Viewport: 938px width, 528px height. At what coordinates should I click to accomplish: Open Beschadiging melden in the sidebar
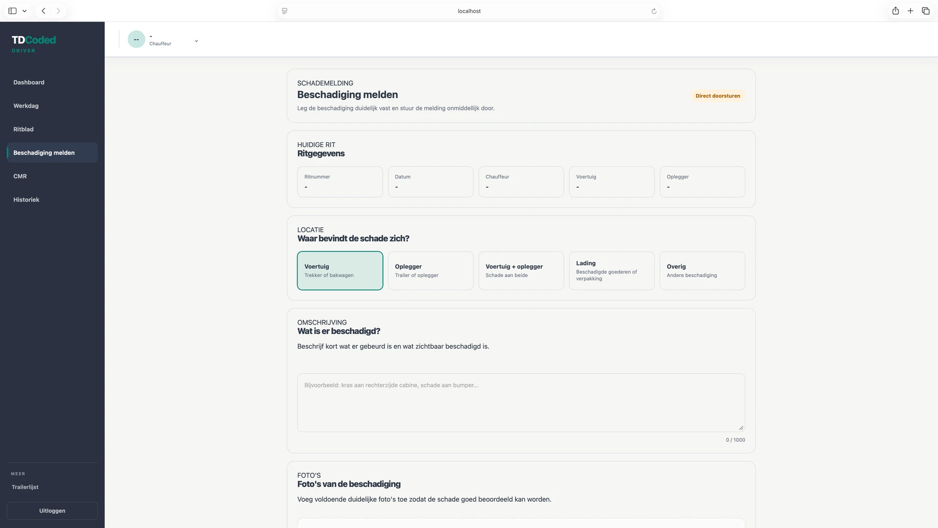click(52, 153)
